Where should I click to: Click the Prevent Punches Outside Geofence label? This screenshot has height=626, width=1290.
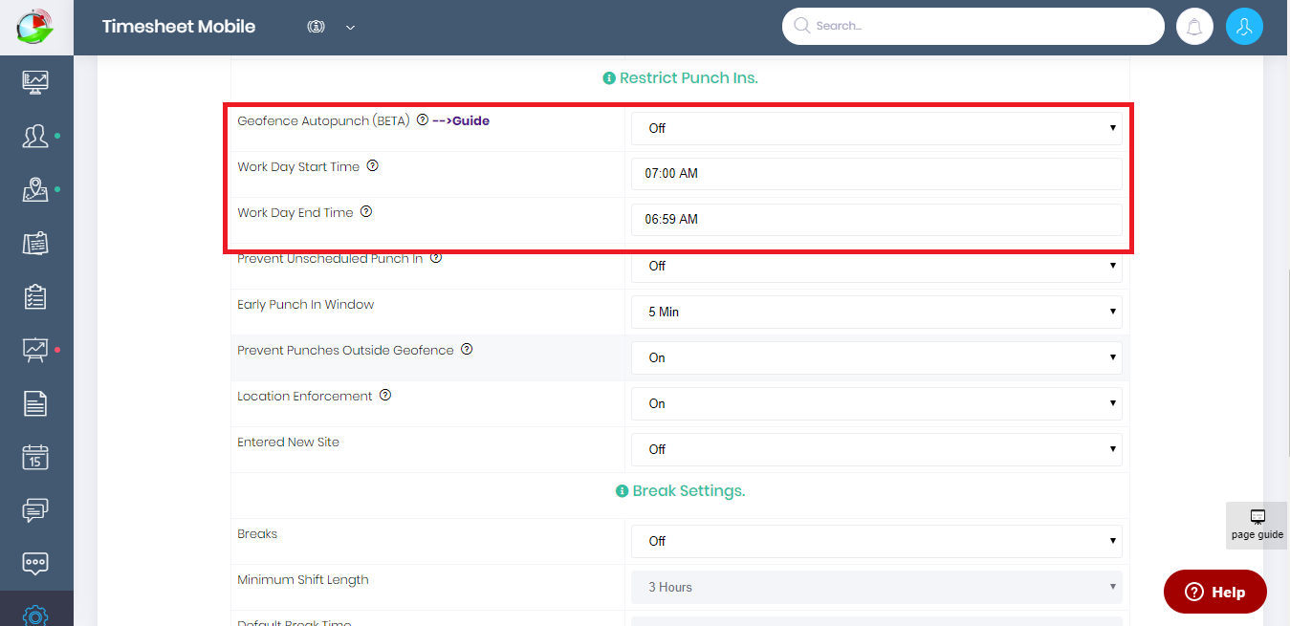point(345,351)
